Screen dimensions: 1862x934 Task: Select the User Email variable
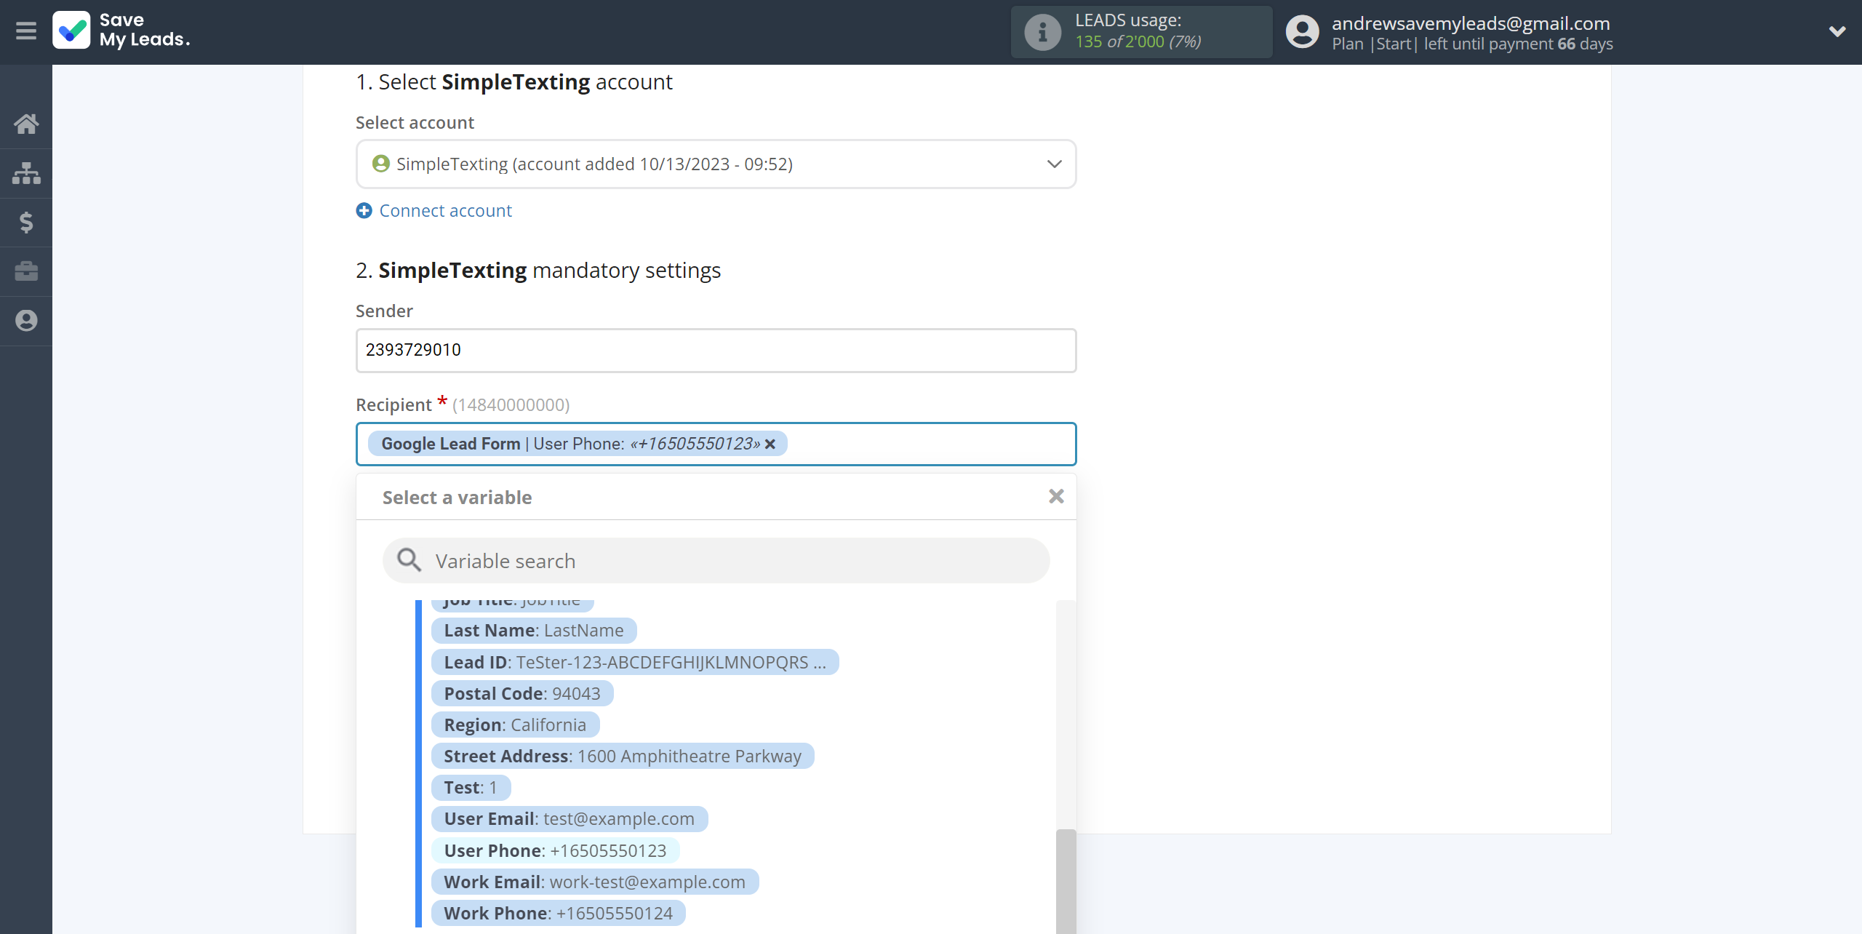[570, 819]
